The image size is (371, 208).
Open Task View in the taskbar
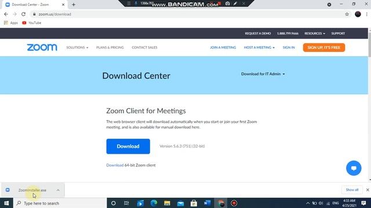pyautogui.click(x=126, y=203)
